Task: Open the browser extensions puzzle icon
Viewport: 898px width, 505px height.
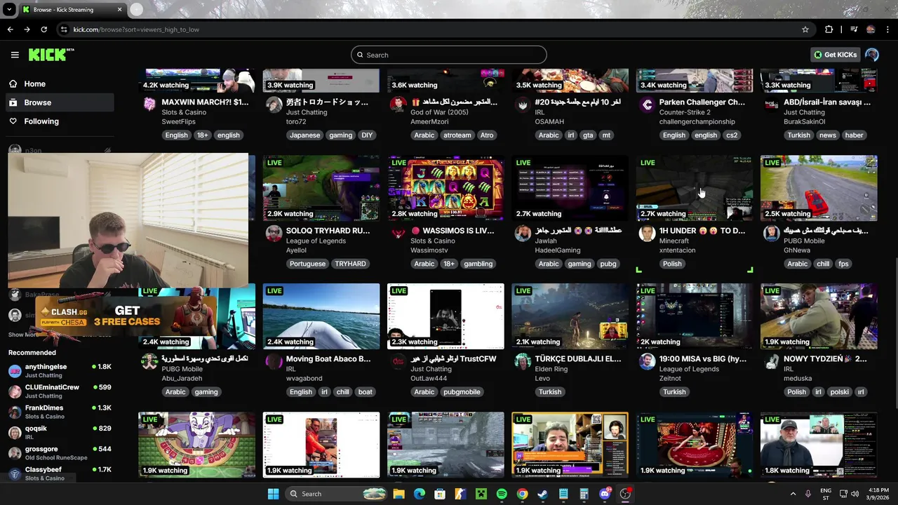Action: (829, 29)
